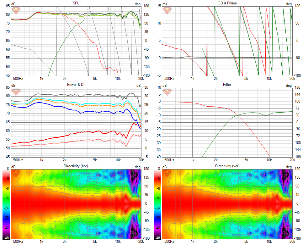Click the deg unit label on the SPL chart
Screen dimensions: 303x245
click(138, 4)
